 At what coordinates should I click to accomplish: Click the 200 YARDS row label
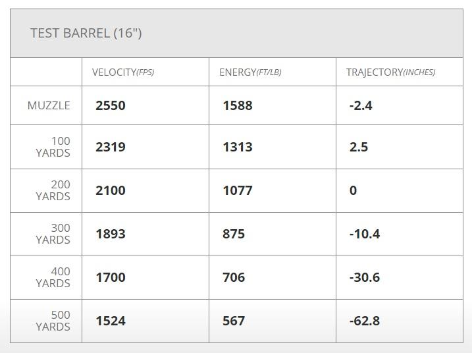click(53, 190)
